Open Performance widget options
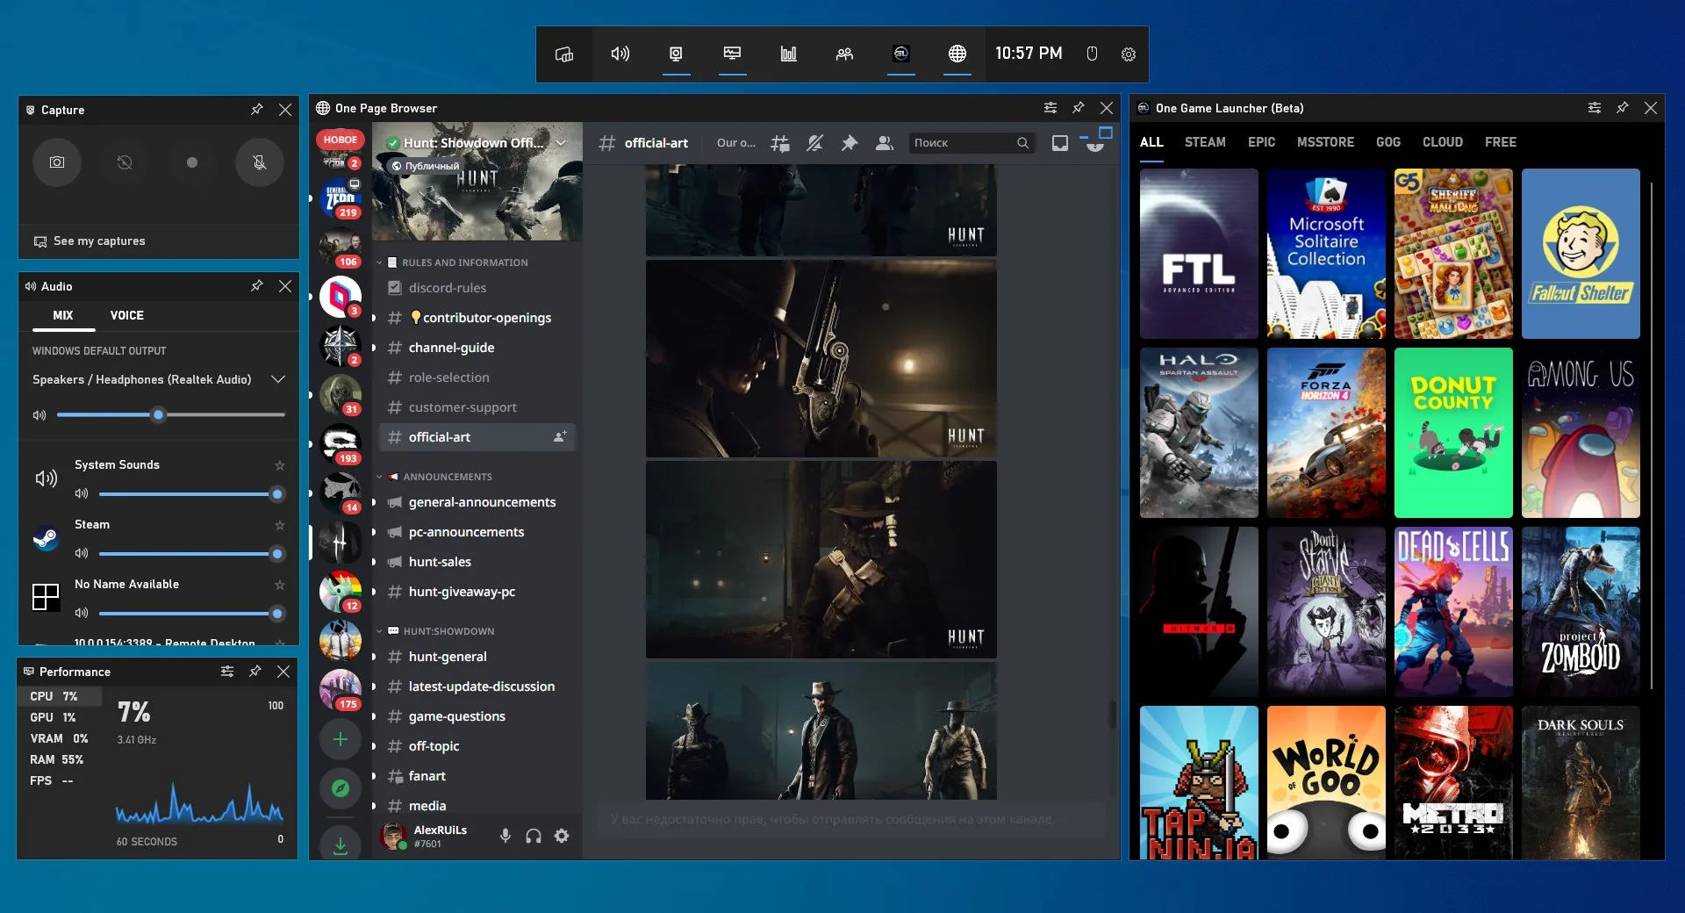This screenshot has width=1685, height=913. 227,672
